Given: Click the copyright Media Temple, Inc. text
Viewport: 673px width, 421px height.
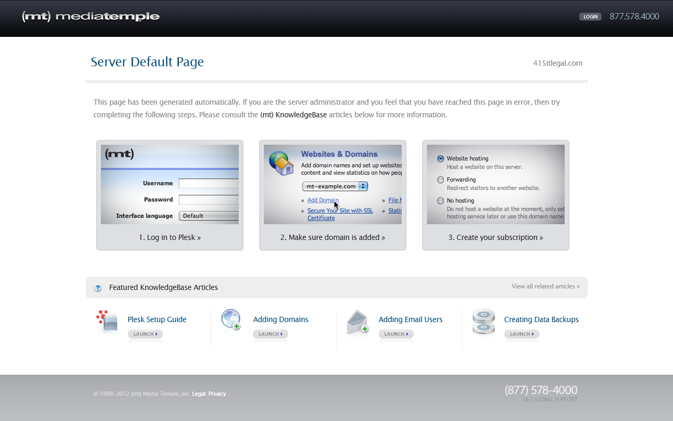Looking at the screenshot, I should point(142,394).
